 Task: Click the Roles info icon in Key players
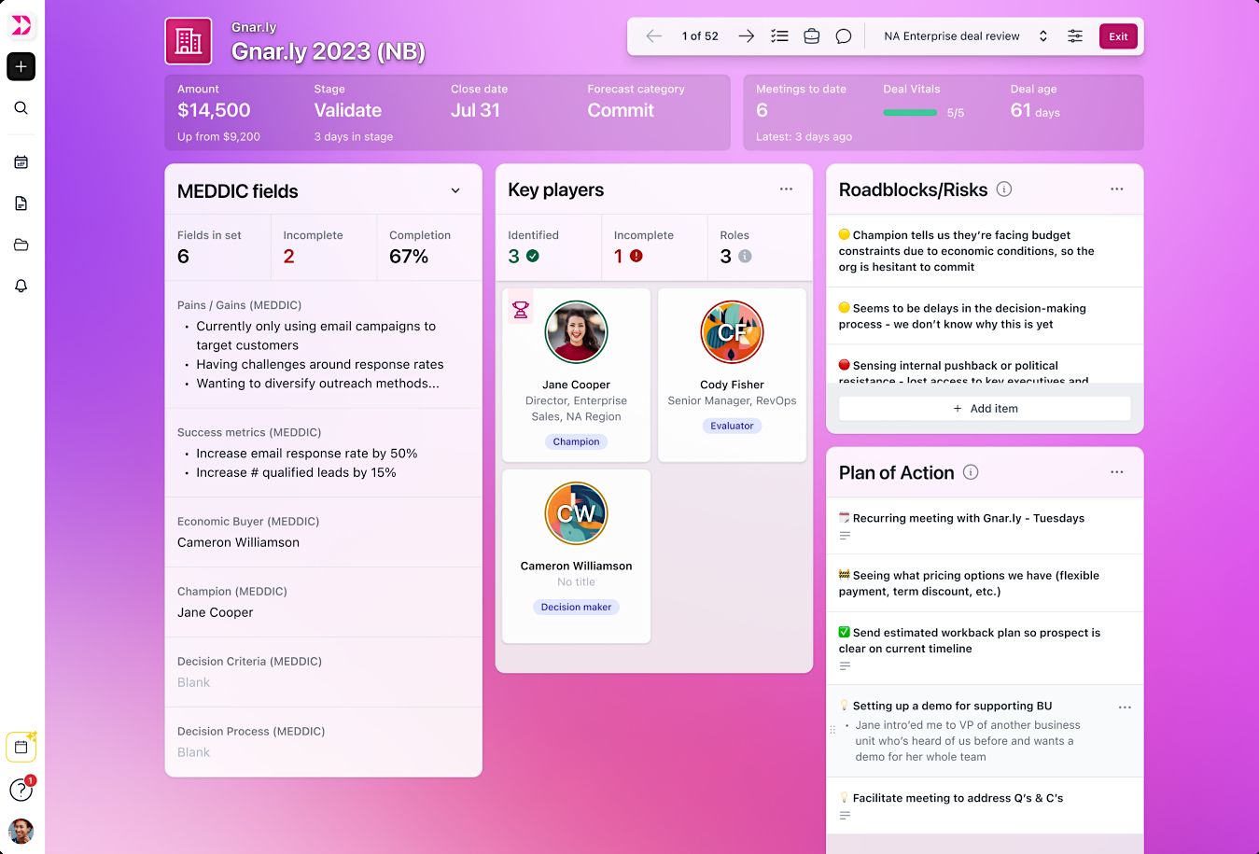(745, 256)
